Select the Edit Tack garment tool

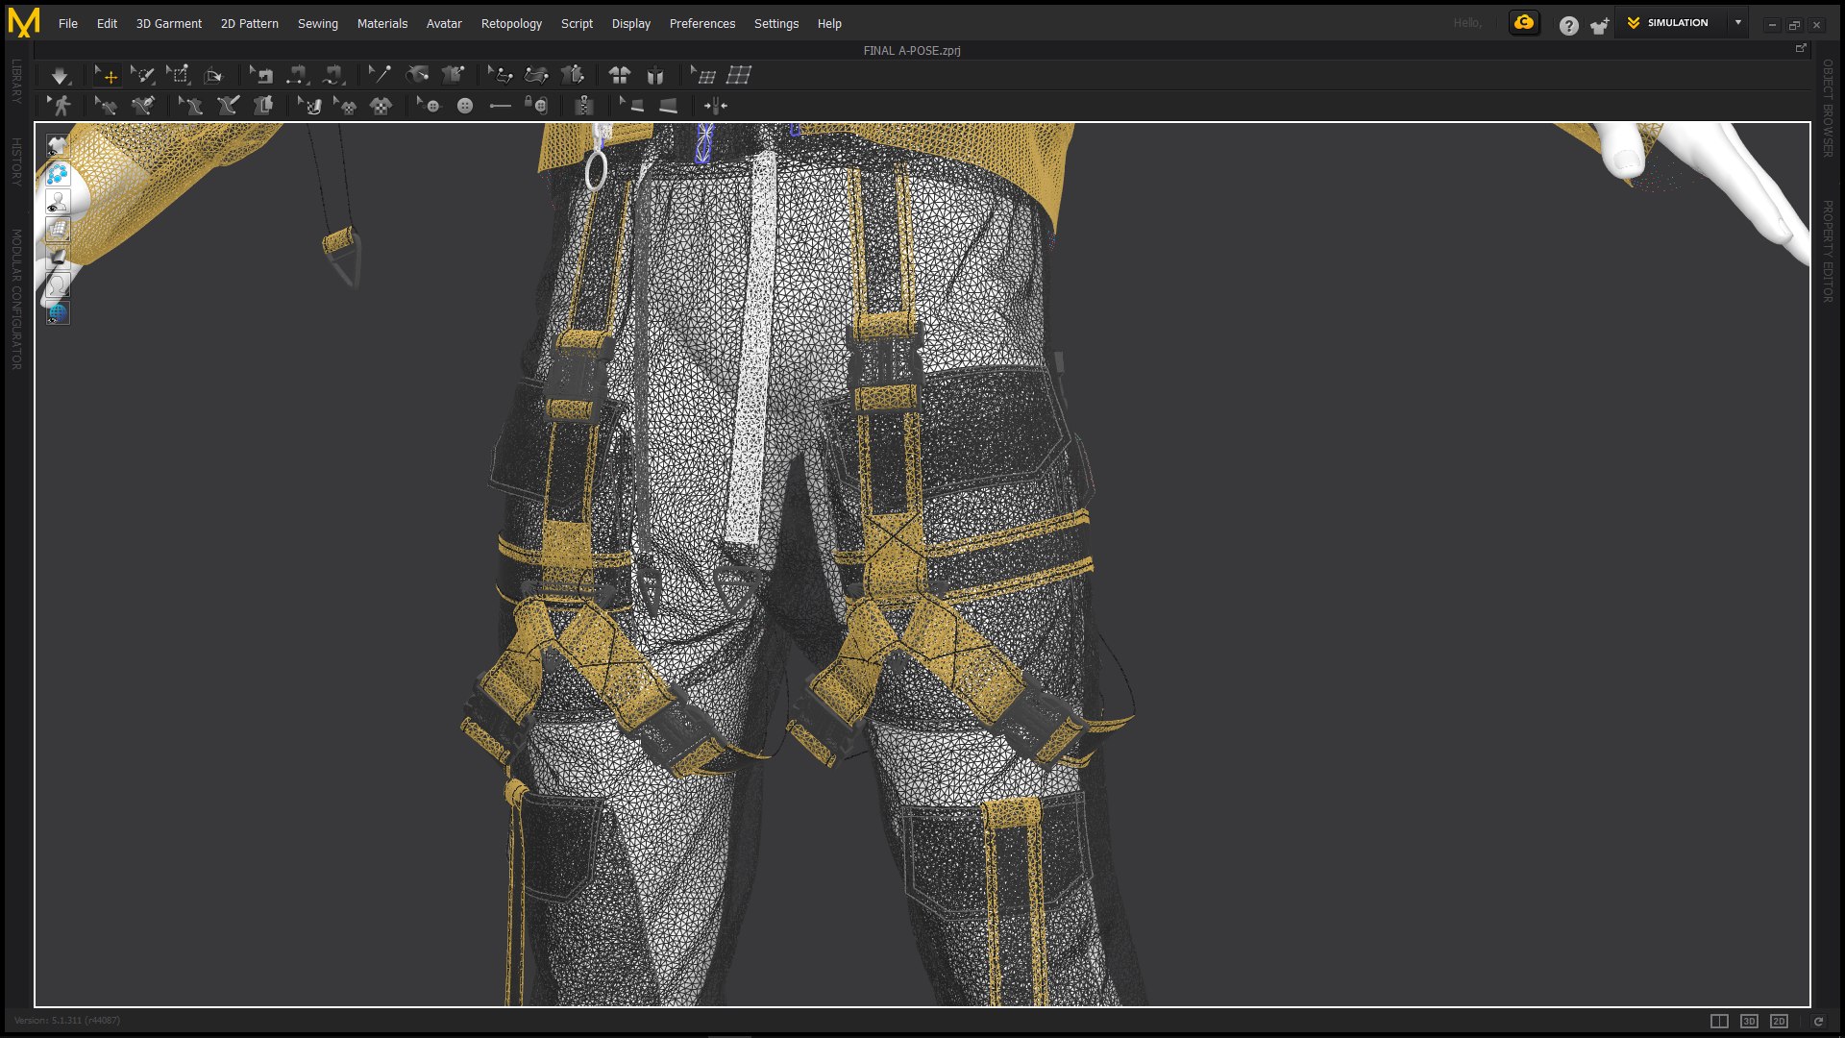pyautogui.click(x=453, y=75)
